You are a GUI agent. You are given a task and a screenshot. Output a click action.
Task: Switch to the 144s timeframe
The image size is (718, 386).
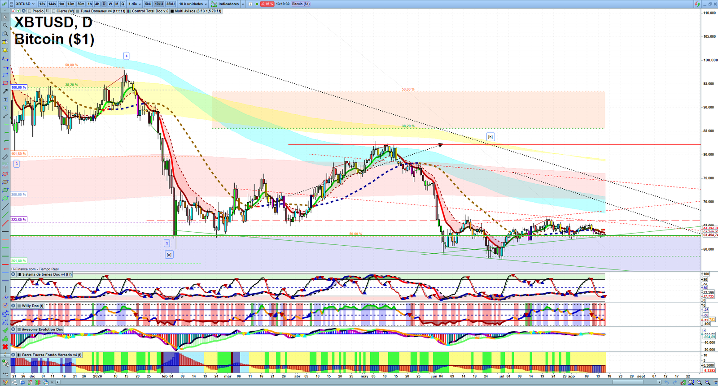(x=52, y=4)
